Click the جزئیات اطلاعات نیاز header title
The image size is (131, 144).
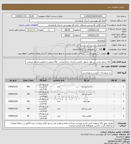click(116, 7)
